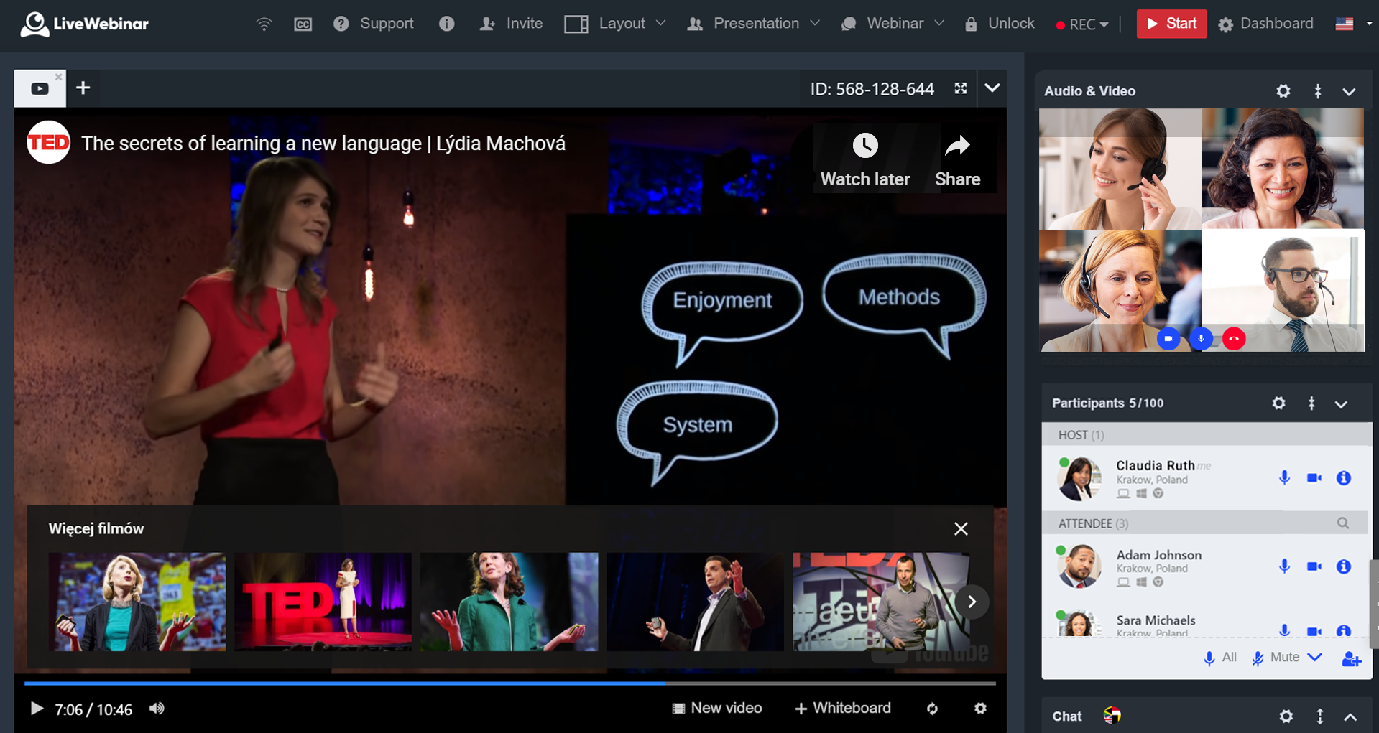Click the Unlock room lock icon
The image size is (1379, 733).
(972, 24)
